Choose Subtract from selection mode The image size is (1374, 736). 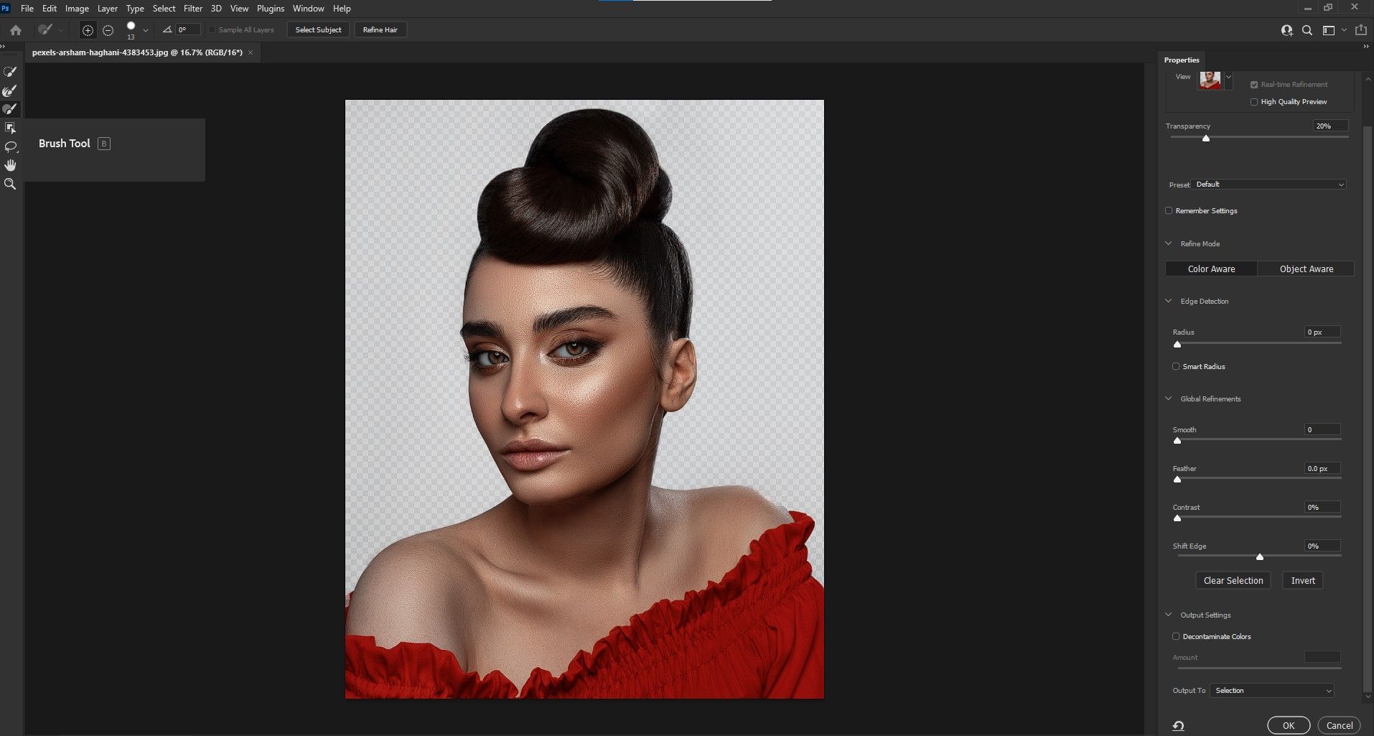coord(108,30)
